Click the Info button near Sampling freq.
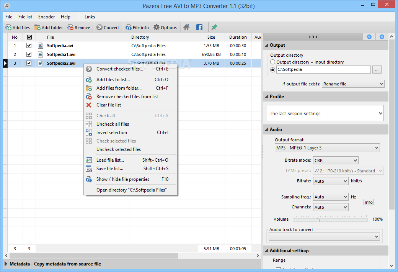This screenshot has width=398, height=272. point(369,202)
